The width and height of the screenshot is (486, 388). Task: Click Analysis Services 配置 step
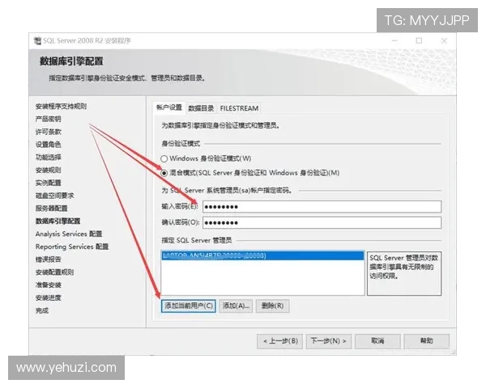(x=69, y=234)
